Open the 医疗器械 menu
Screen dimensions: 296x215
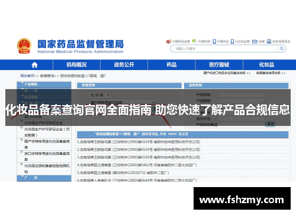coord(219,65)
